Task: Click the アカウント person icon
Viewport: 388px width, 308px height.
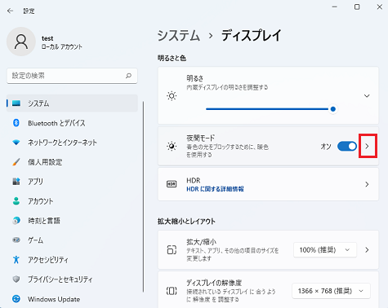Action: tap(16, 201)
